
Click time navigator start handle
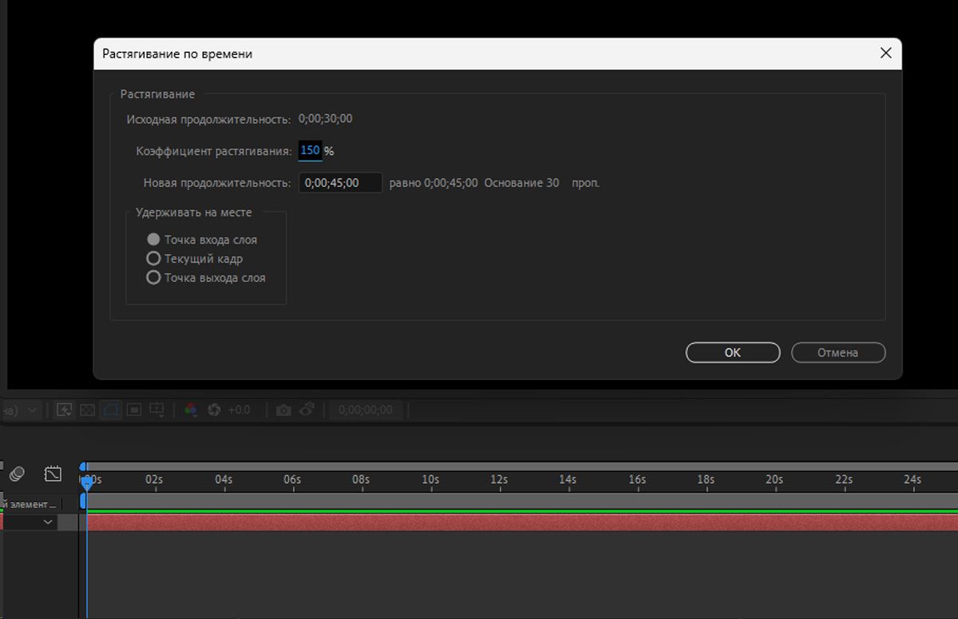tap(83, 466)
